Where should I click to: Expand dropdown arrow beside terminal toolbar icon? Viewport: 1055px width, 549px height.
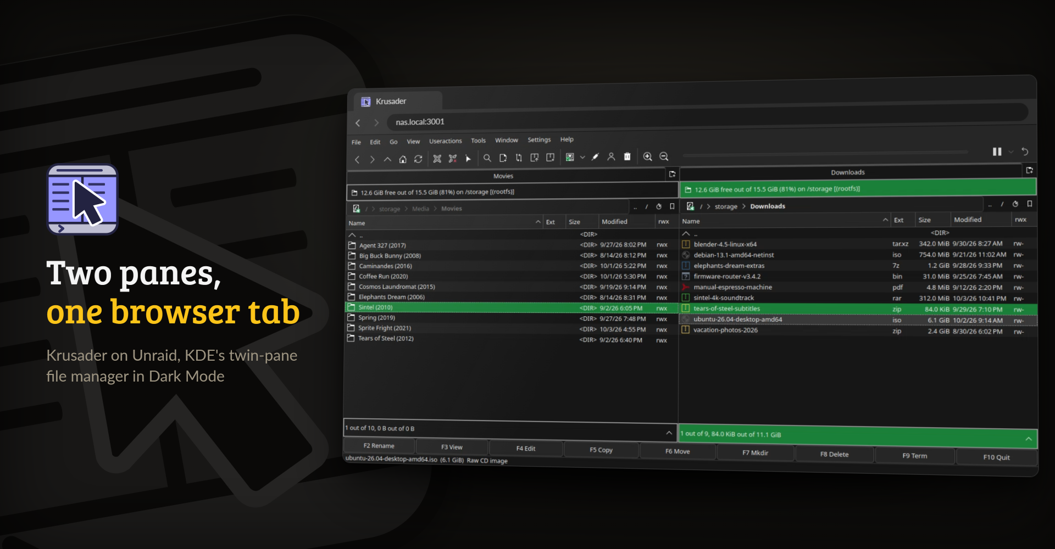[582, 158]
